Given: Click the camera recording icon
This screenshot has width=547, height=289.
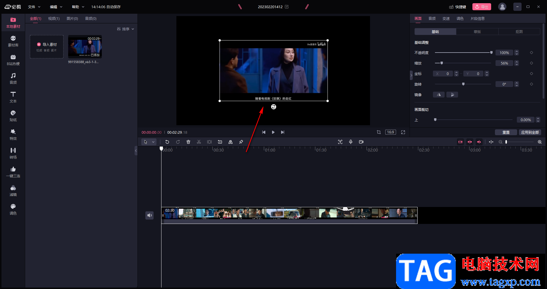Looking at the screenshot, I should pyautogui.click(x=361, y=142).
